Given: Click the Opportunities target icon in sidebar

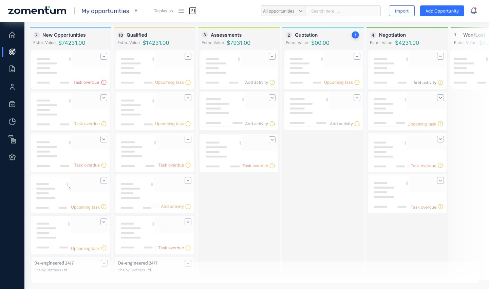Looking at the screenshot, I should (12, 52).
